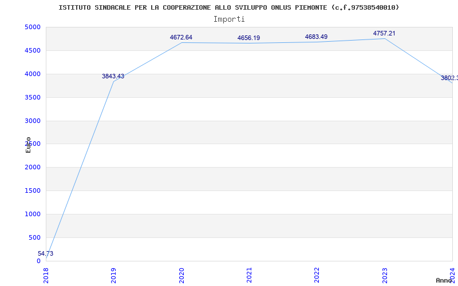
Task: Click the 4500 y-axis tick label
Action: (33, 50)
